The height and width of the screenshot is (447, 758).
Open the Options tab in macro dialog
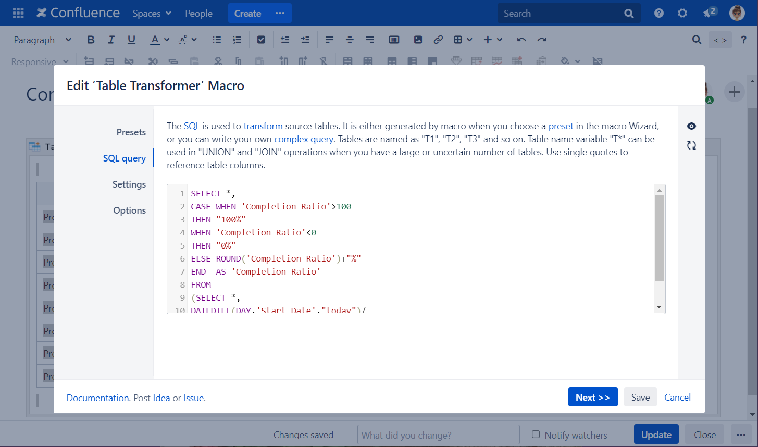tap(130, 210)
